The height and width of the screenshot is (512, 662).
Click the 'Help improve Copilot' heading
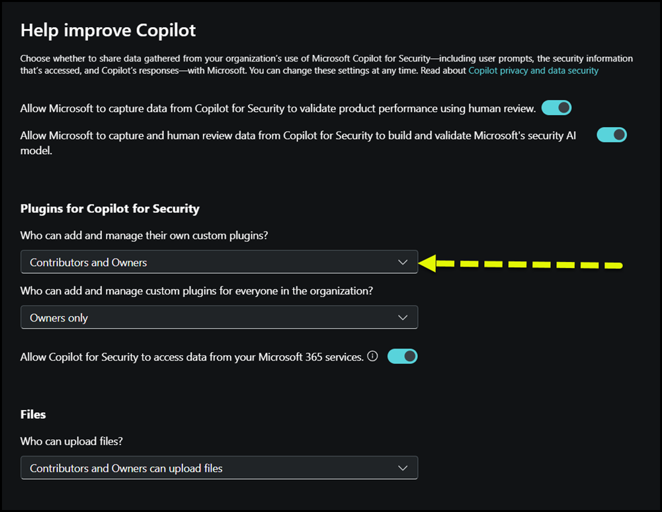[108, 30]
